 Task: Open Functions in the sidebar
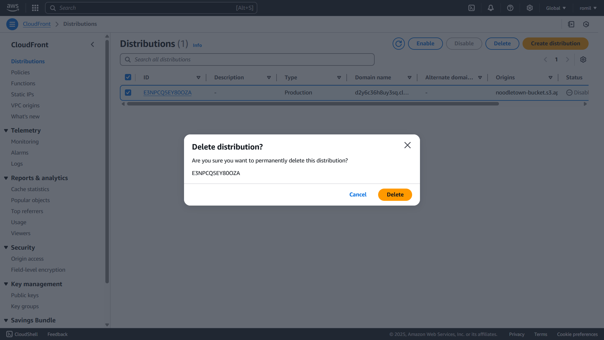coord(23,83)
